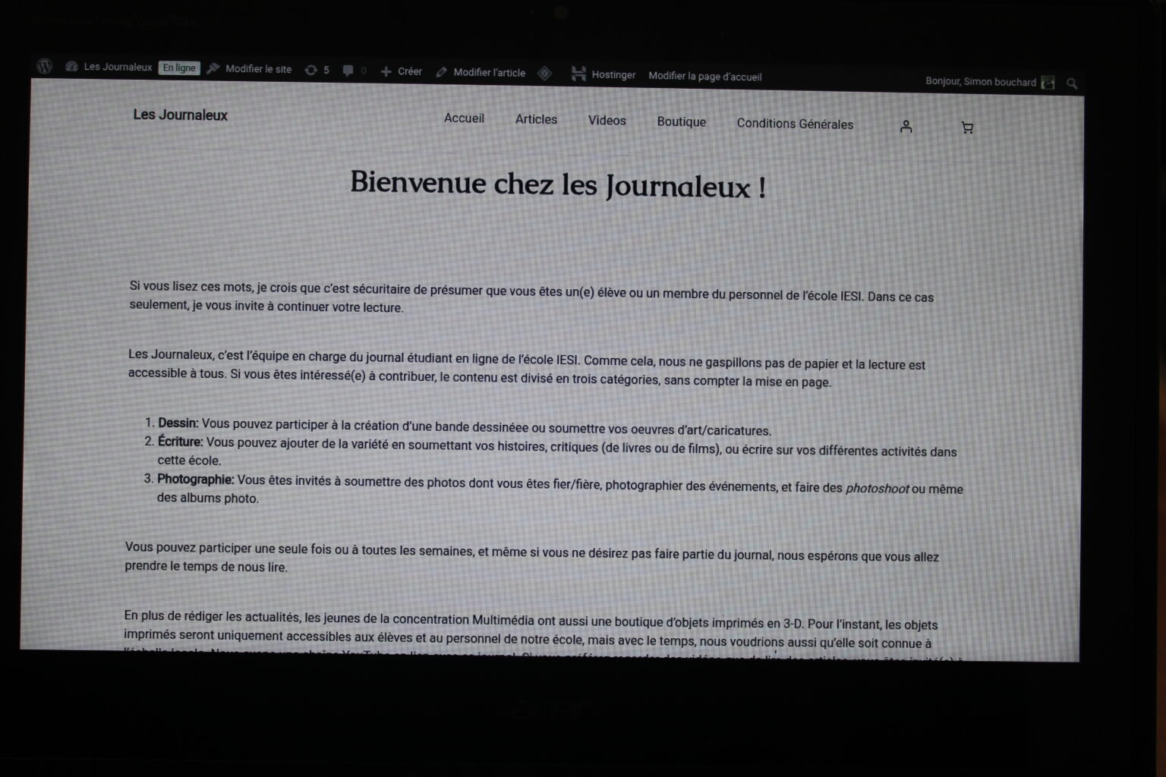The image size is (1166, 777).
Task: Click the diamond-shaped plugin icon
Action: click(x=544, y=73)
